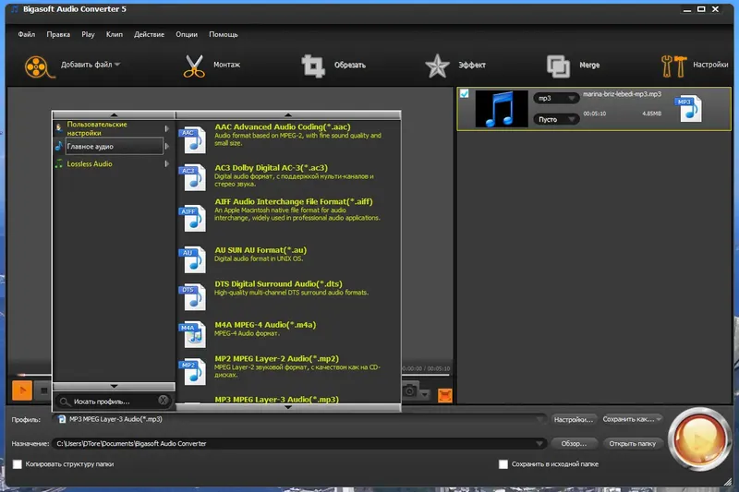Open the Опции menu

[x=187, y=34]
